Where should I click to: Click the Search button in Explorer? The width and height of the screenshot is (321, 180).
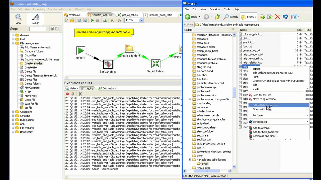pyautogui.click(x=231, y=17)
